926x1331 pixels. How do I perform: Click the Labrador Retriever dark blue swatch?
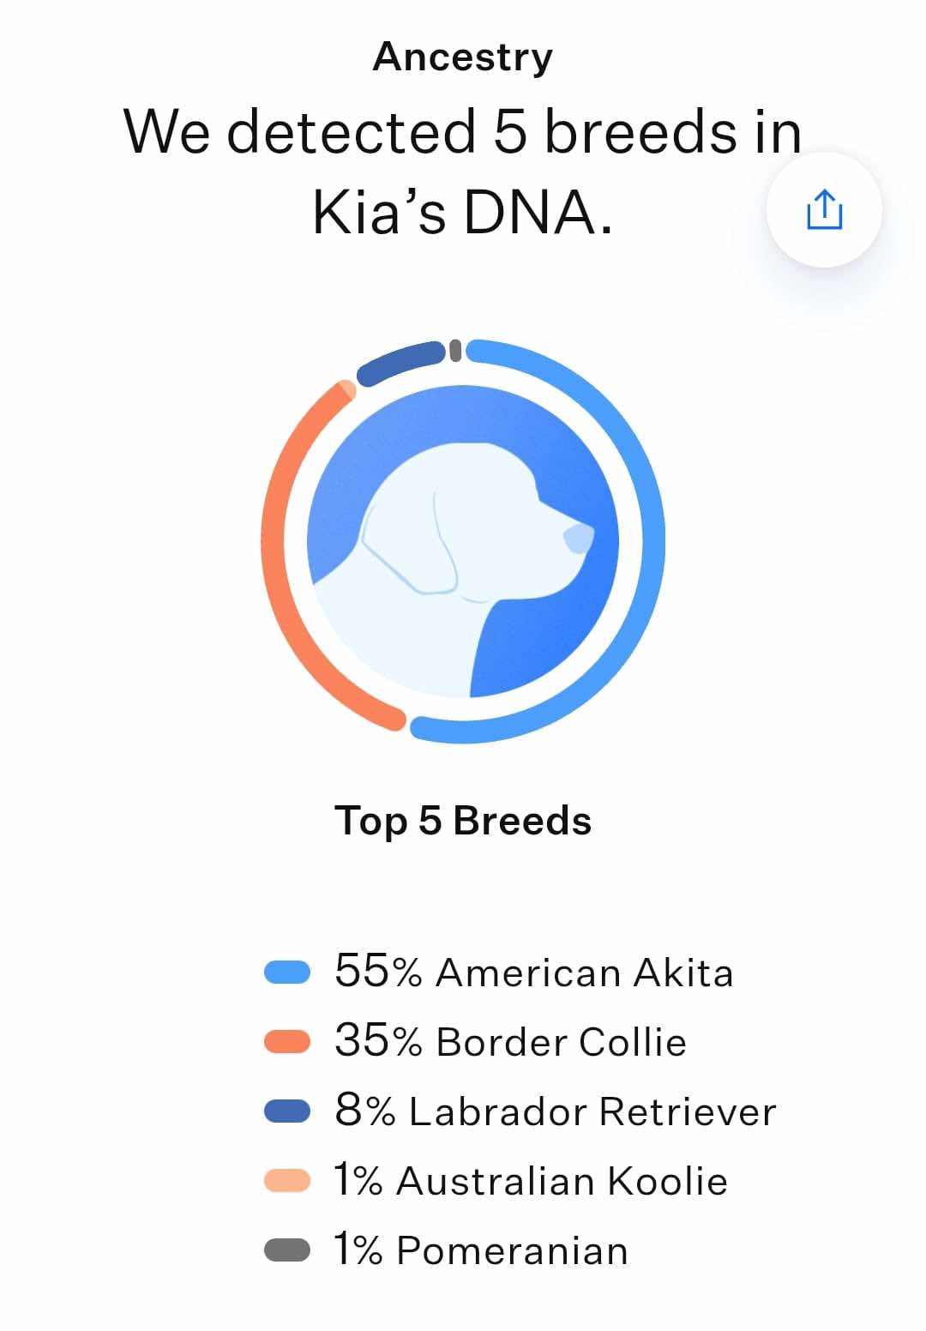[x=286, y=1111]
